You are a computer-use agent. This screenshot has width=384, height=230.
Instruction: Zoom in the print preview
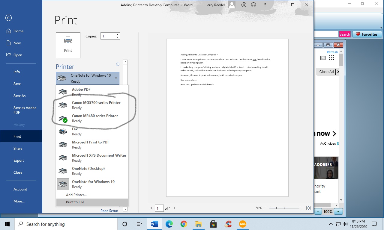point(302,208)
